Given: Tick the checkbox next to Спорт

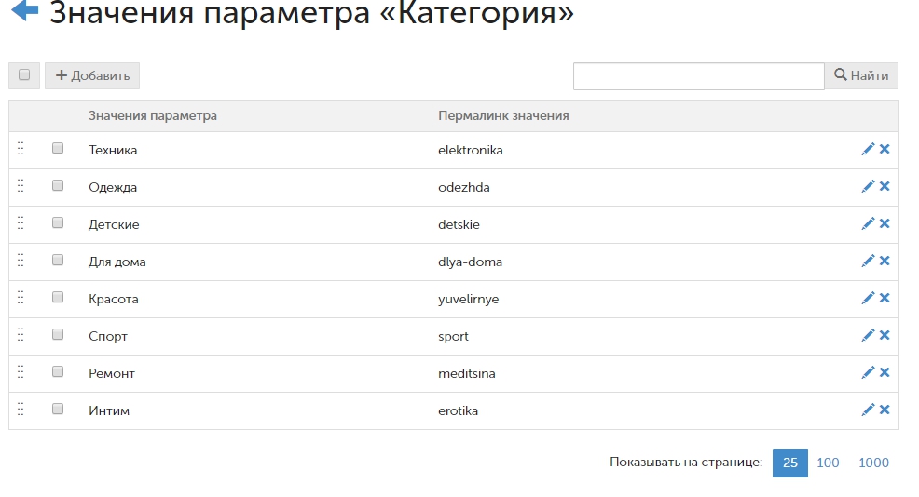Looking at the screenshot, I should (x=58, y=334).
